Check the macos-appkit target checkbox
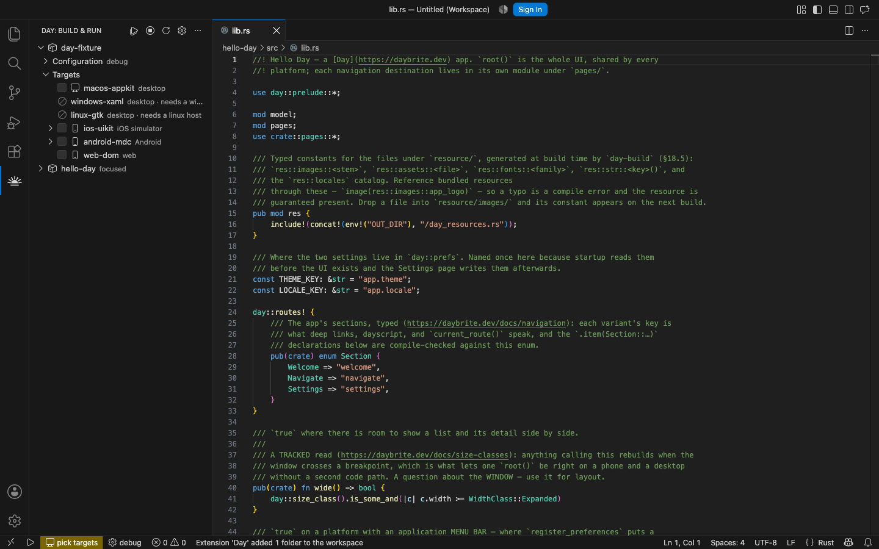879x549 pixels. pos(62,88)
